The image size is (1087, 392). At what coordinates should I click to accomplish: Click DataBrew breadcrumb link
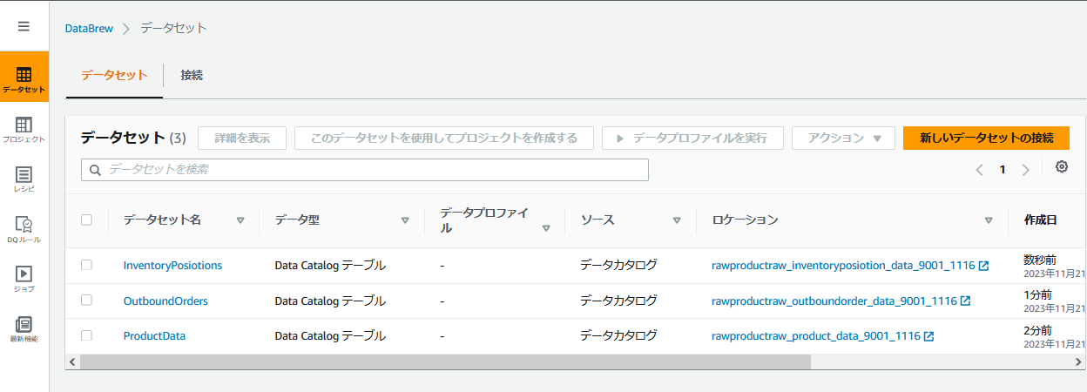[89, 28]
